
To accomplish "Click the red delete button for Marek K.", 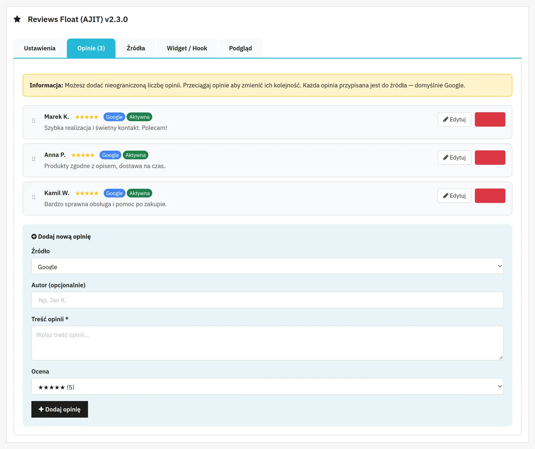I will (490, 119).
